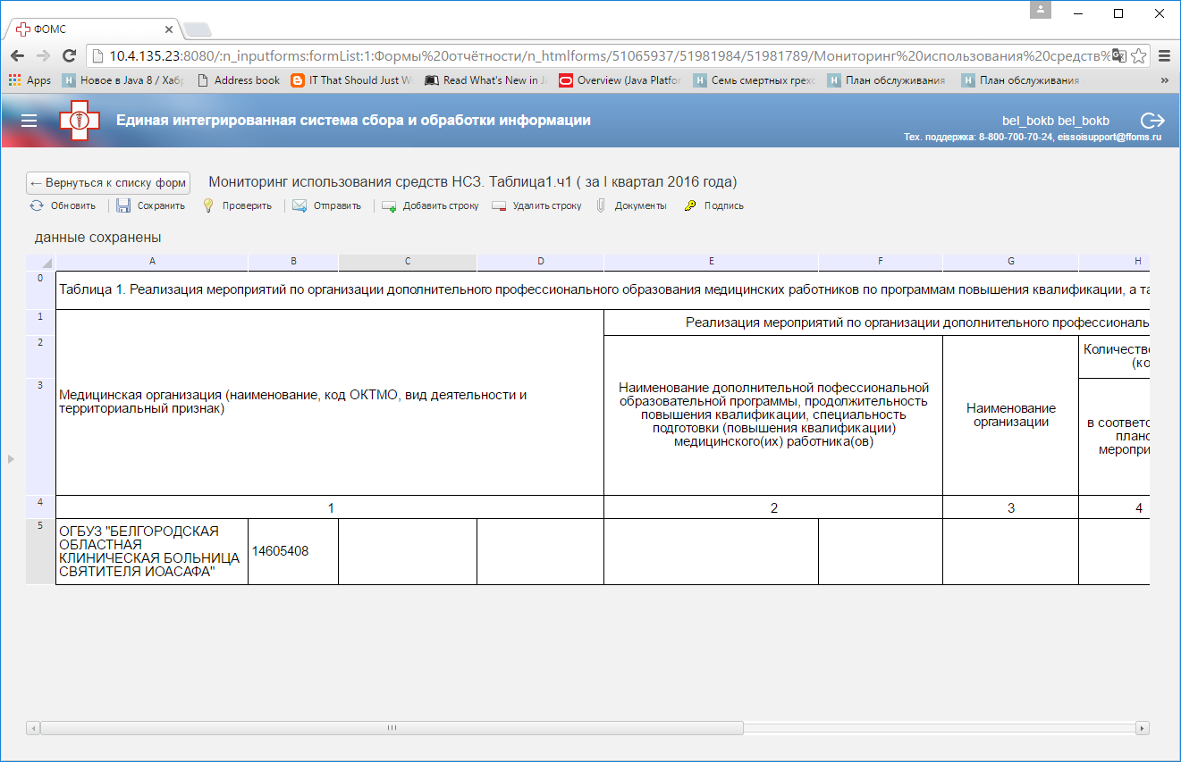Select column C header

[408, 261]
